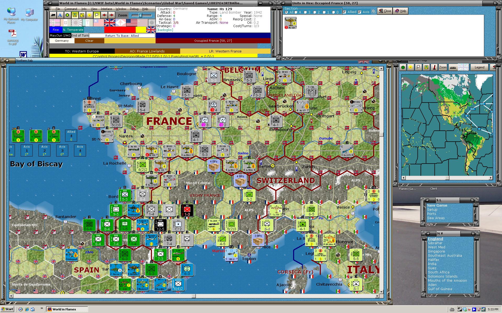This screenshot has width=502, height=313.
Task: Select the United Kingdom flag in country bar
Action: point(110,23)
